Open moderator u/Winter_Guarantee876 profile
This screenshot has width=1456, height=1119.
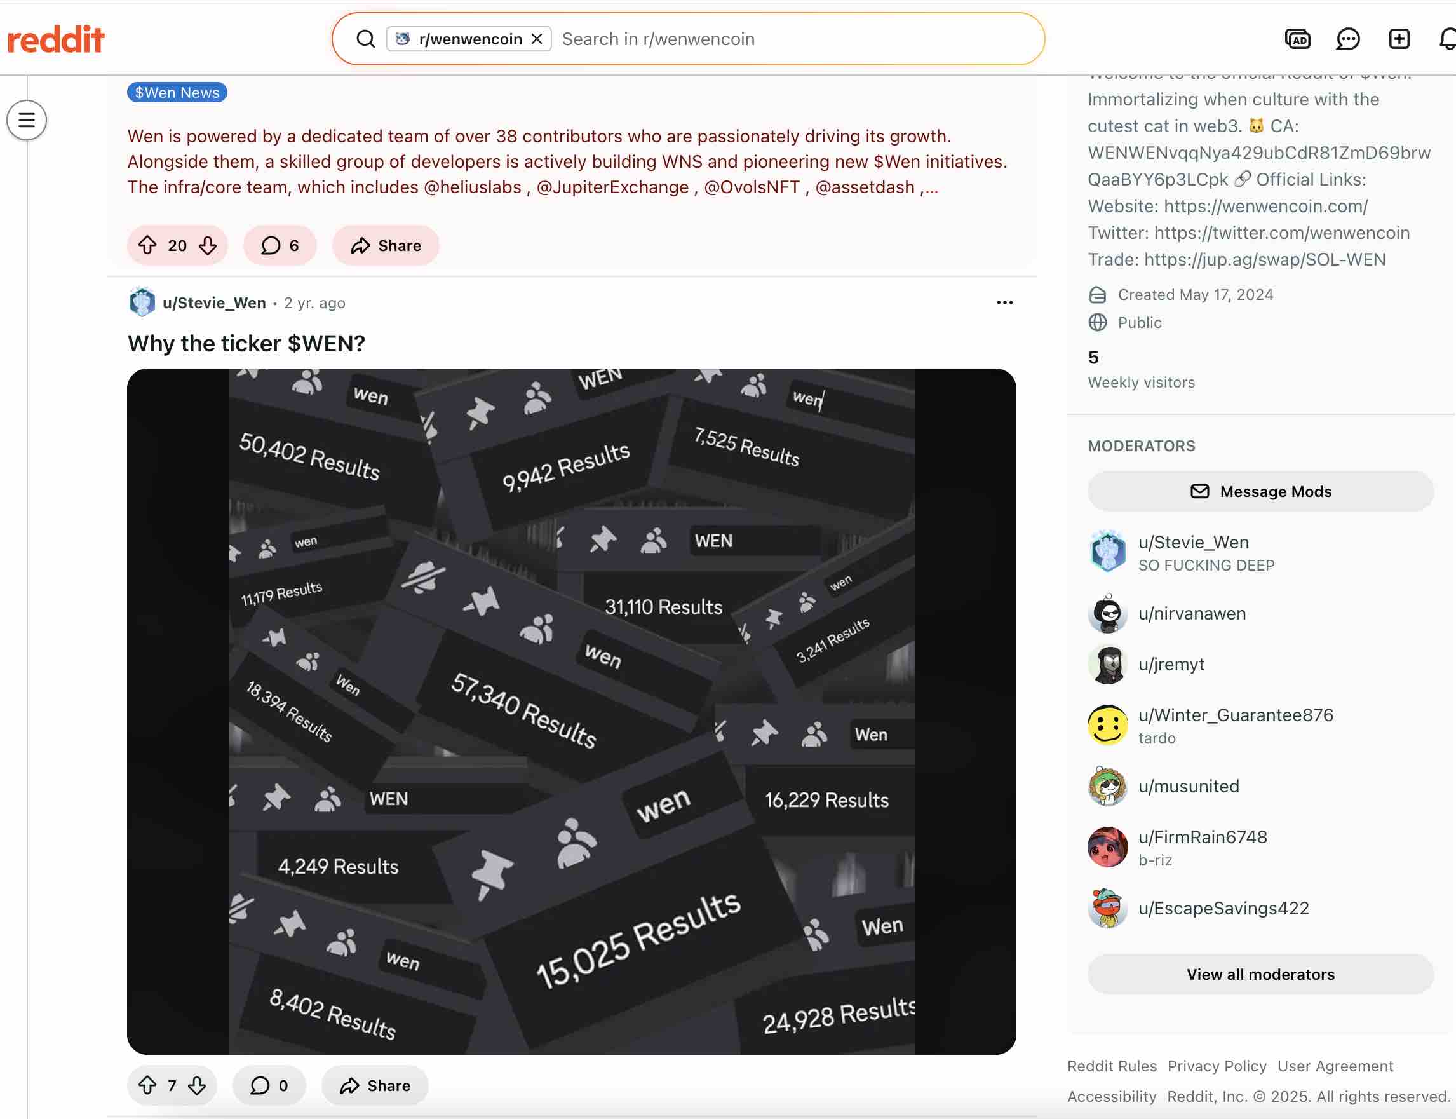pos(1236,715)
